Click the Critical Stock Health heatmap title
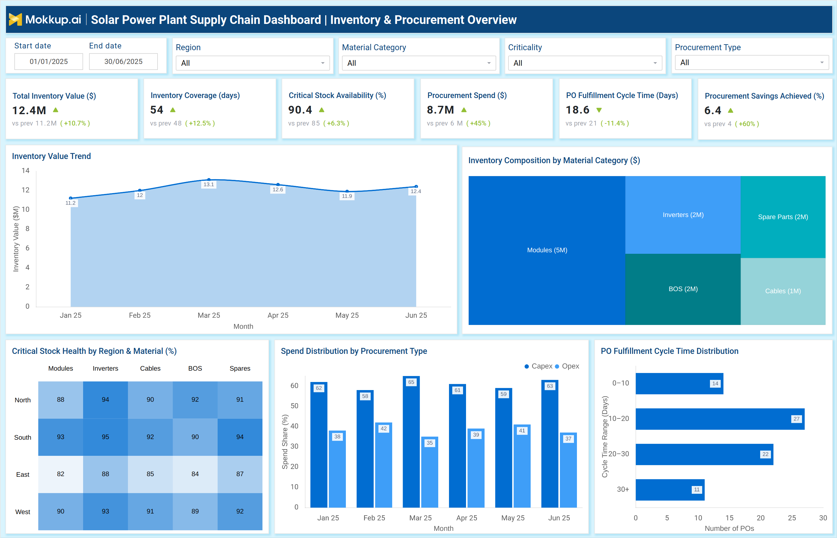 (94, 351)
